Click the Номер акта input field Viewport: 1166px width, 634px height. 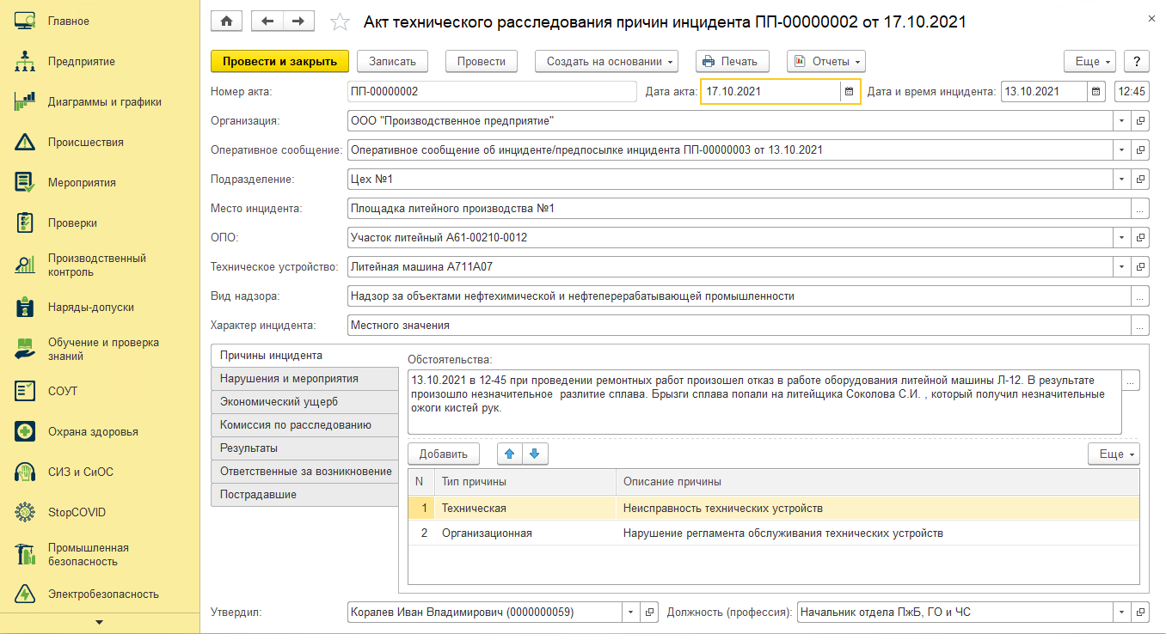click(x=492, y=91)
